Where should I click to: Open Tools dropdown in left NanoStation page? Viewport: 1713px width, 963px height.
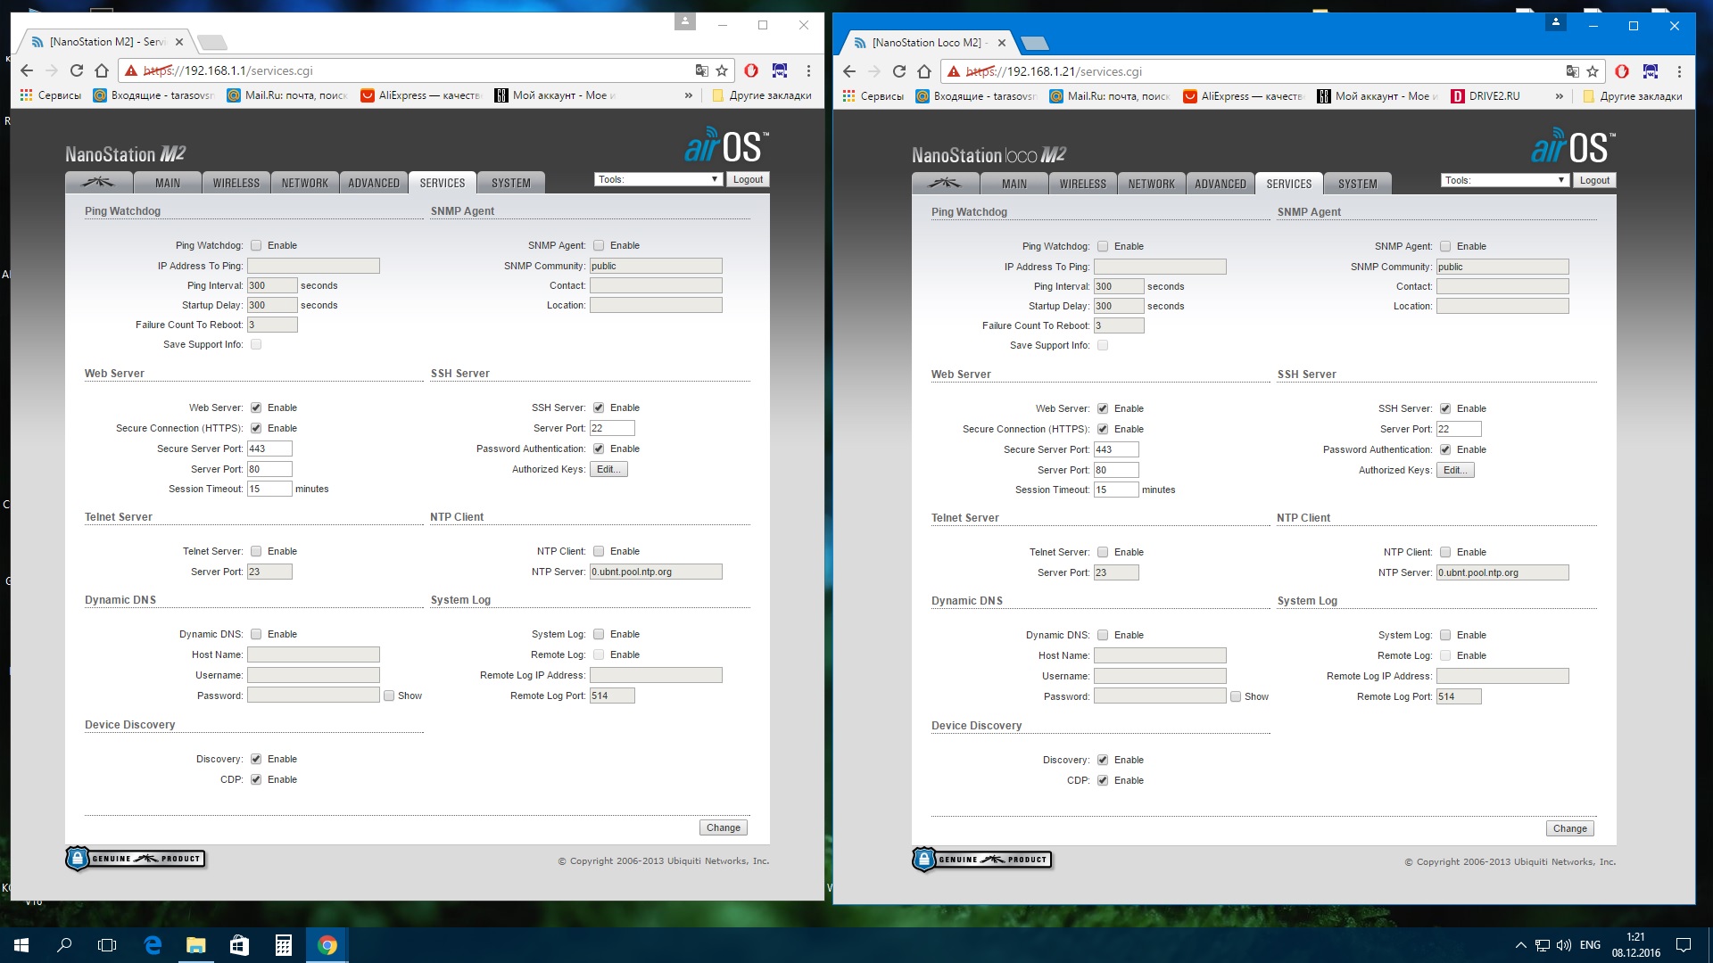tap(658, 179)
